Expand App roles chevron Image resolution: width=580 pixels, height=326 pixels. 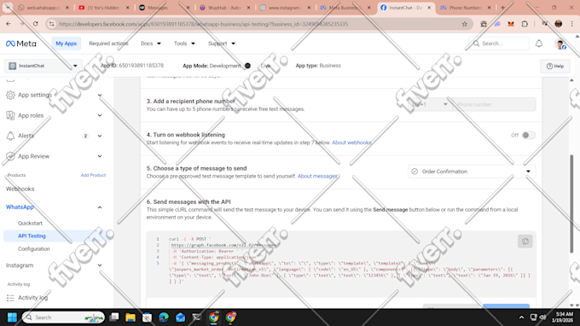(x=100, y=115)
